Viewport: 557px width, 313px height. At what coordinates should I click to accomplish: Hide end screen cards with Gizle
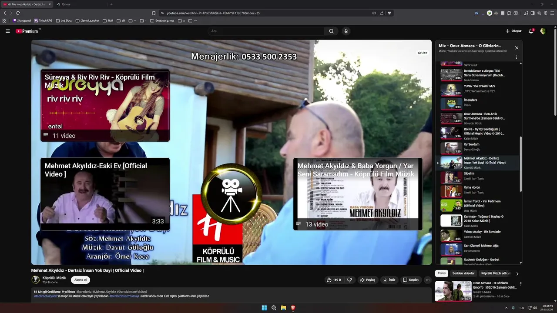pyautogui.click(x=423, y=53)
